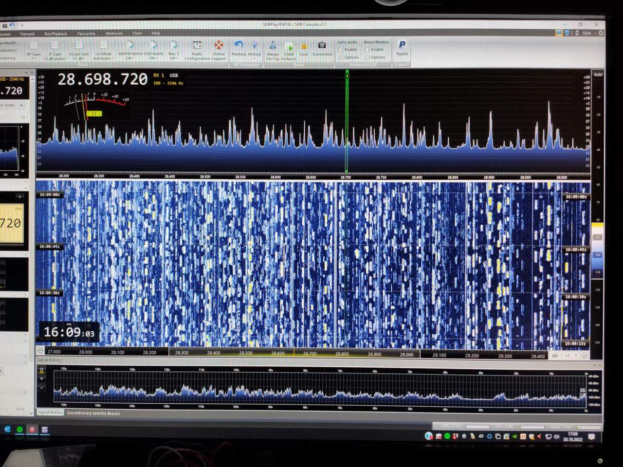623x467 pixels.
Task: Click the S-meter gauge
Action: click(x=96, y=106)
